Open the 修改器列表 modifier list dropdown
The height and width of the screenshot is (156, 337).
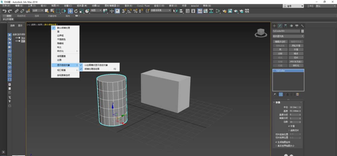[x=288, y=36]
